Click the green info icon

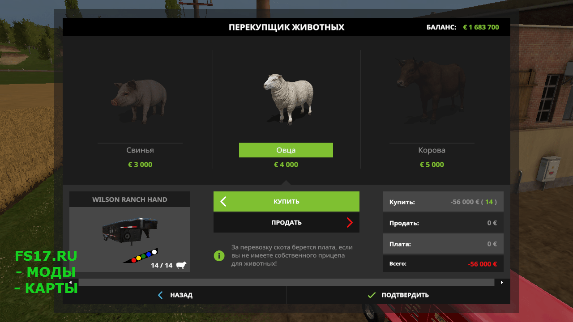pos(219,255)
